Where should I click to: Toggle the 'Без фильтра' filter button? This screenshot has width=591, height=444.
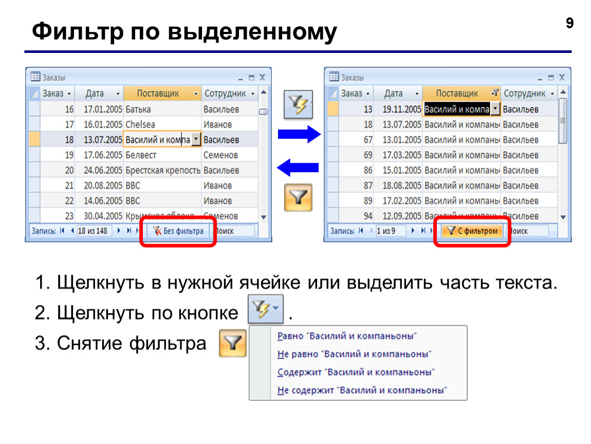[178, 231]
